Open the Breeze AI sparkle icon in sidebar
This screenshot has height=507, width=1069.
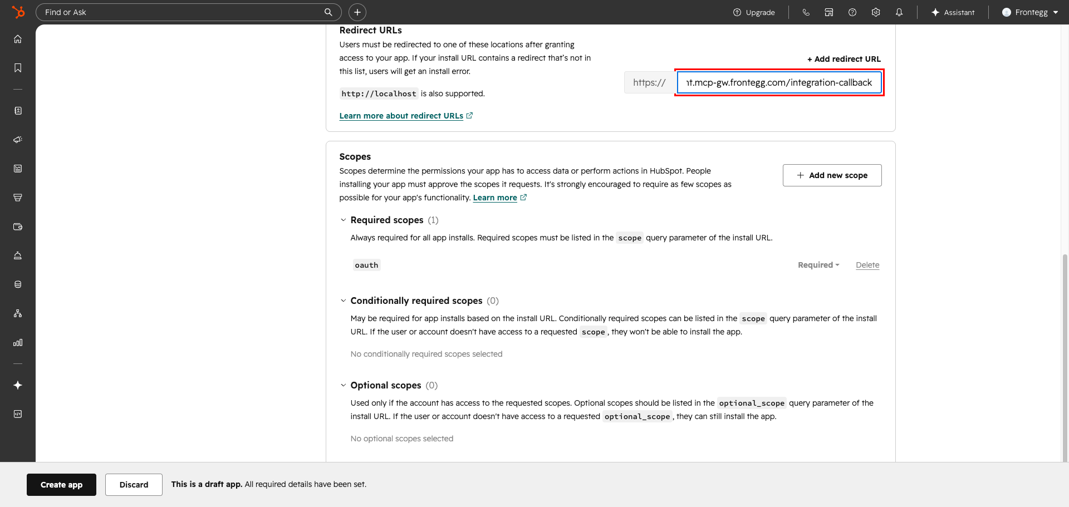tap(18, 385)
